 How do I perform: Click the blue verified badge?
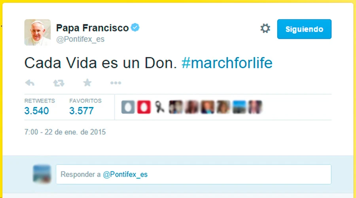(x=135, y=28)
